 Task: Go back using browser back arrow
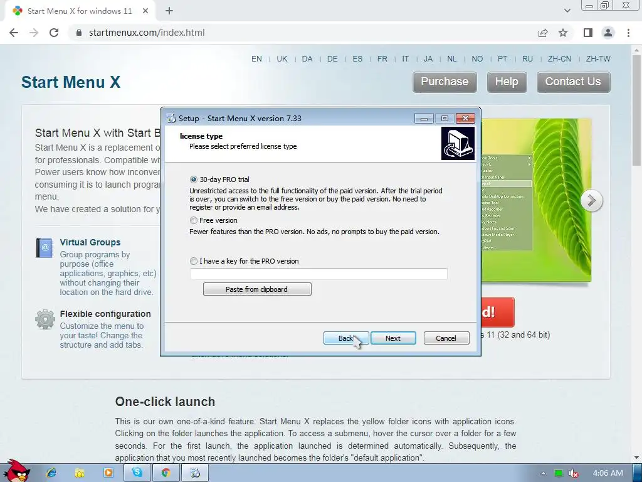pyautogui.click(x=14, y=33)
